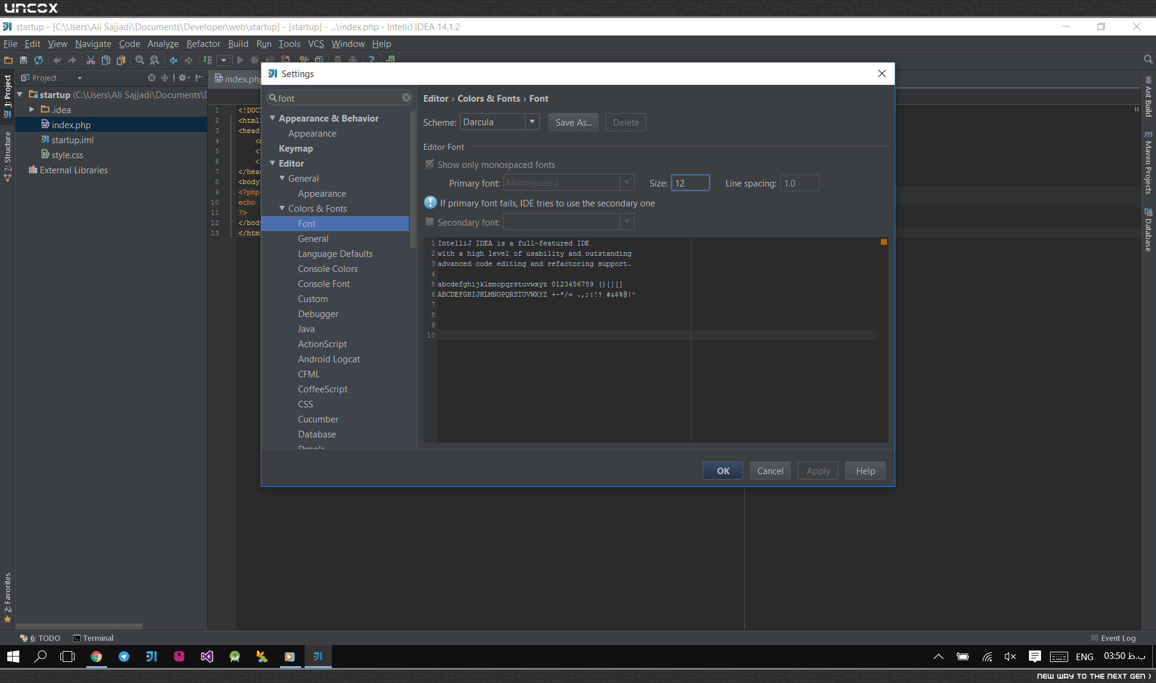Click the Synchronize toolbar icon

pyautogui.click(x=39, y=60)
